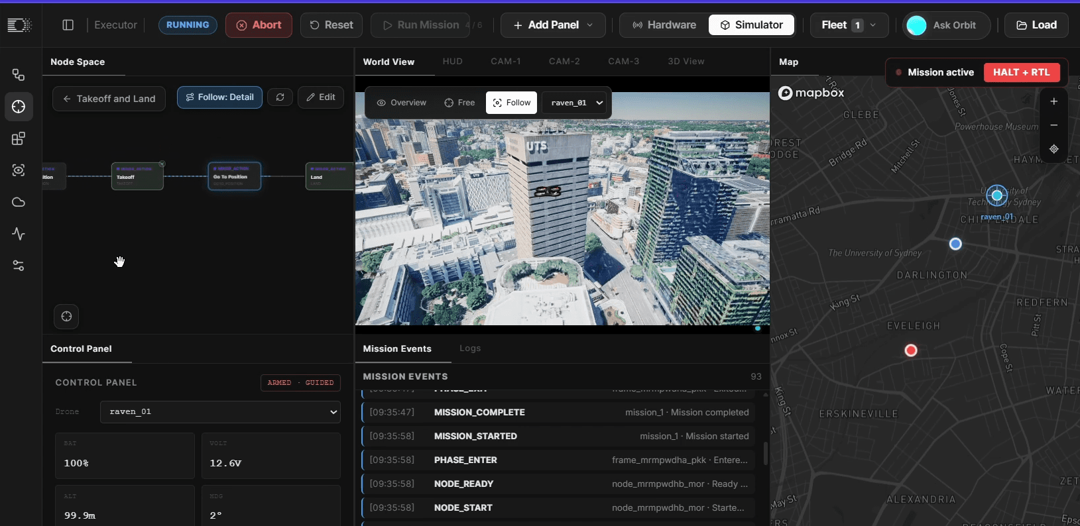This screenshot has width=1080, height=526.
Task: Open the node graph sidebar icon
Action: (x=19, y=75)
